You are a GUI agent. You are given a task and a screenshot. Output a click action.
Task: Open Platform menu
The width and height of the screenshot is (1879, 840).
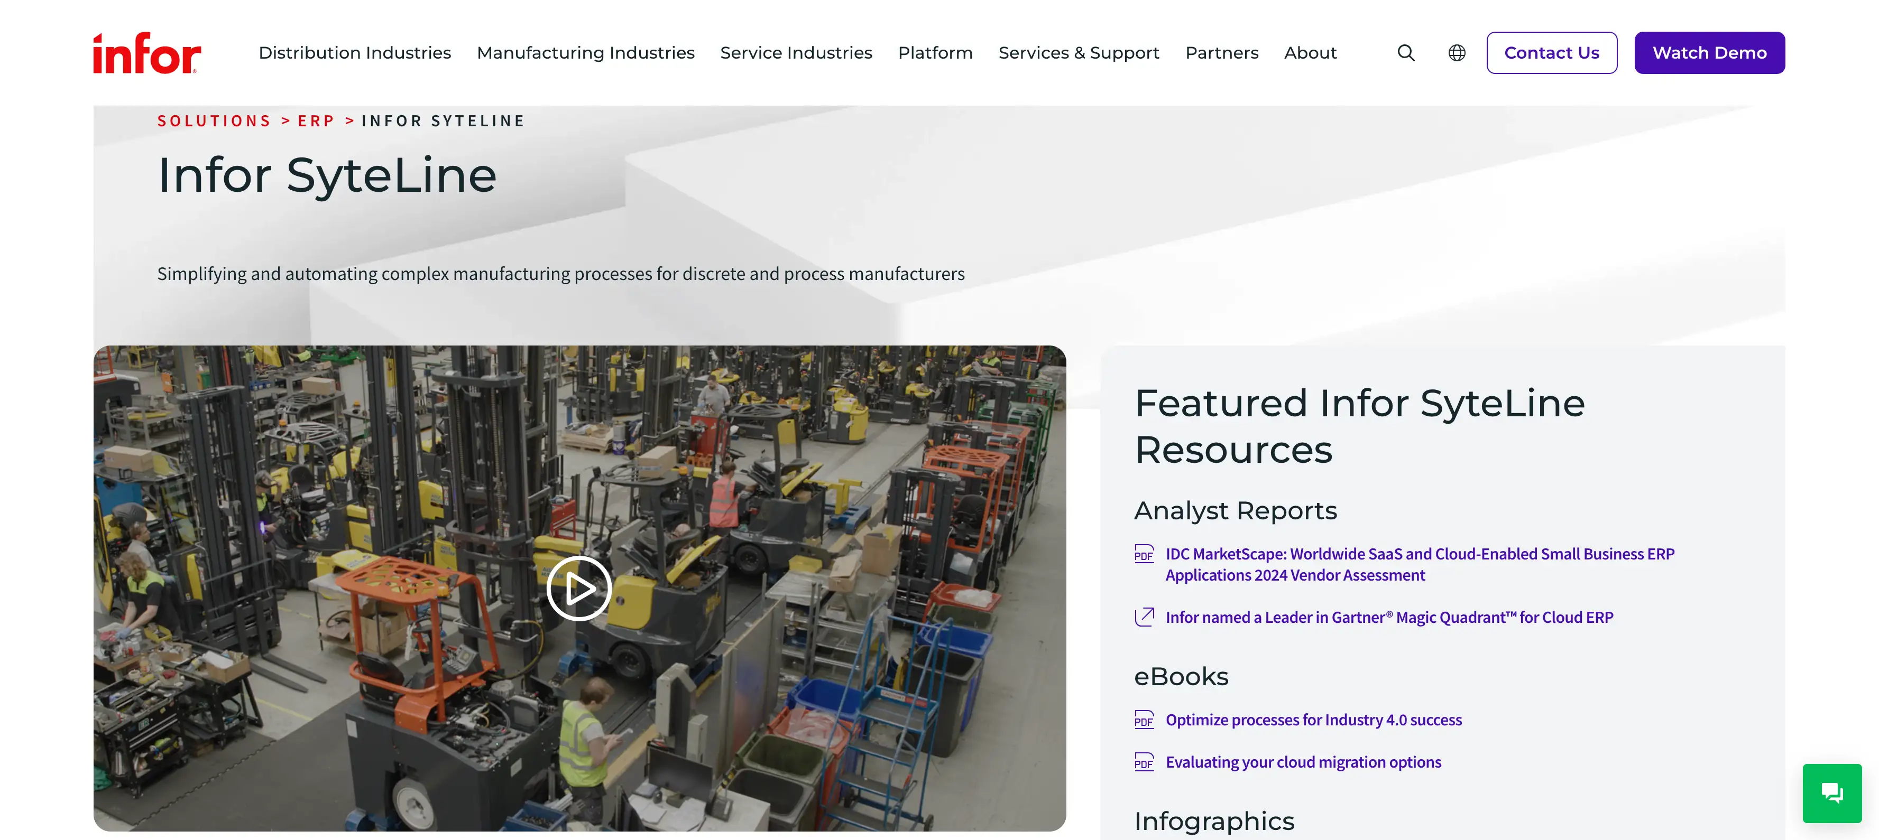click(935, 53)
